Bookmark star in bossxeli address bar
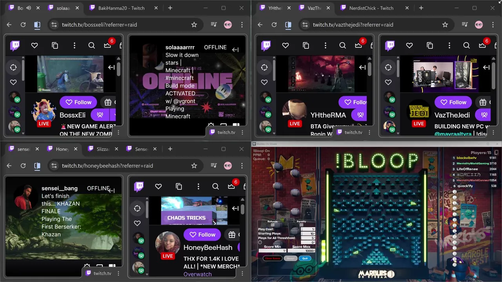The height and width of the screenshot is (282, 502). click(x=194, y=25)
